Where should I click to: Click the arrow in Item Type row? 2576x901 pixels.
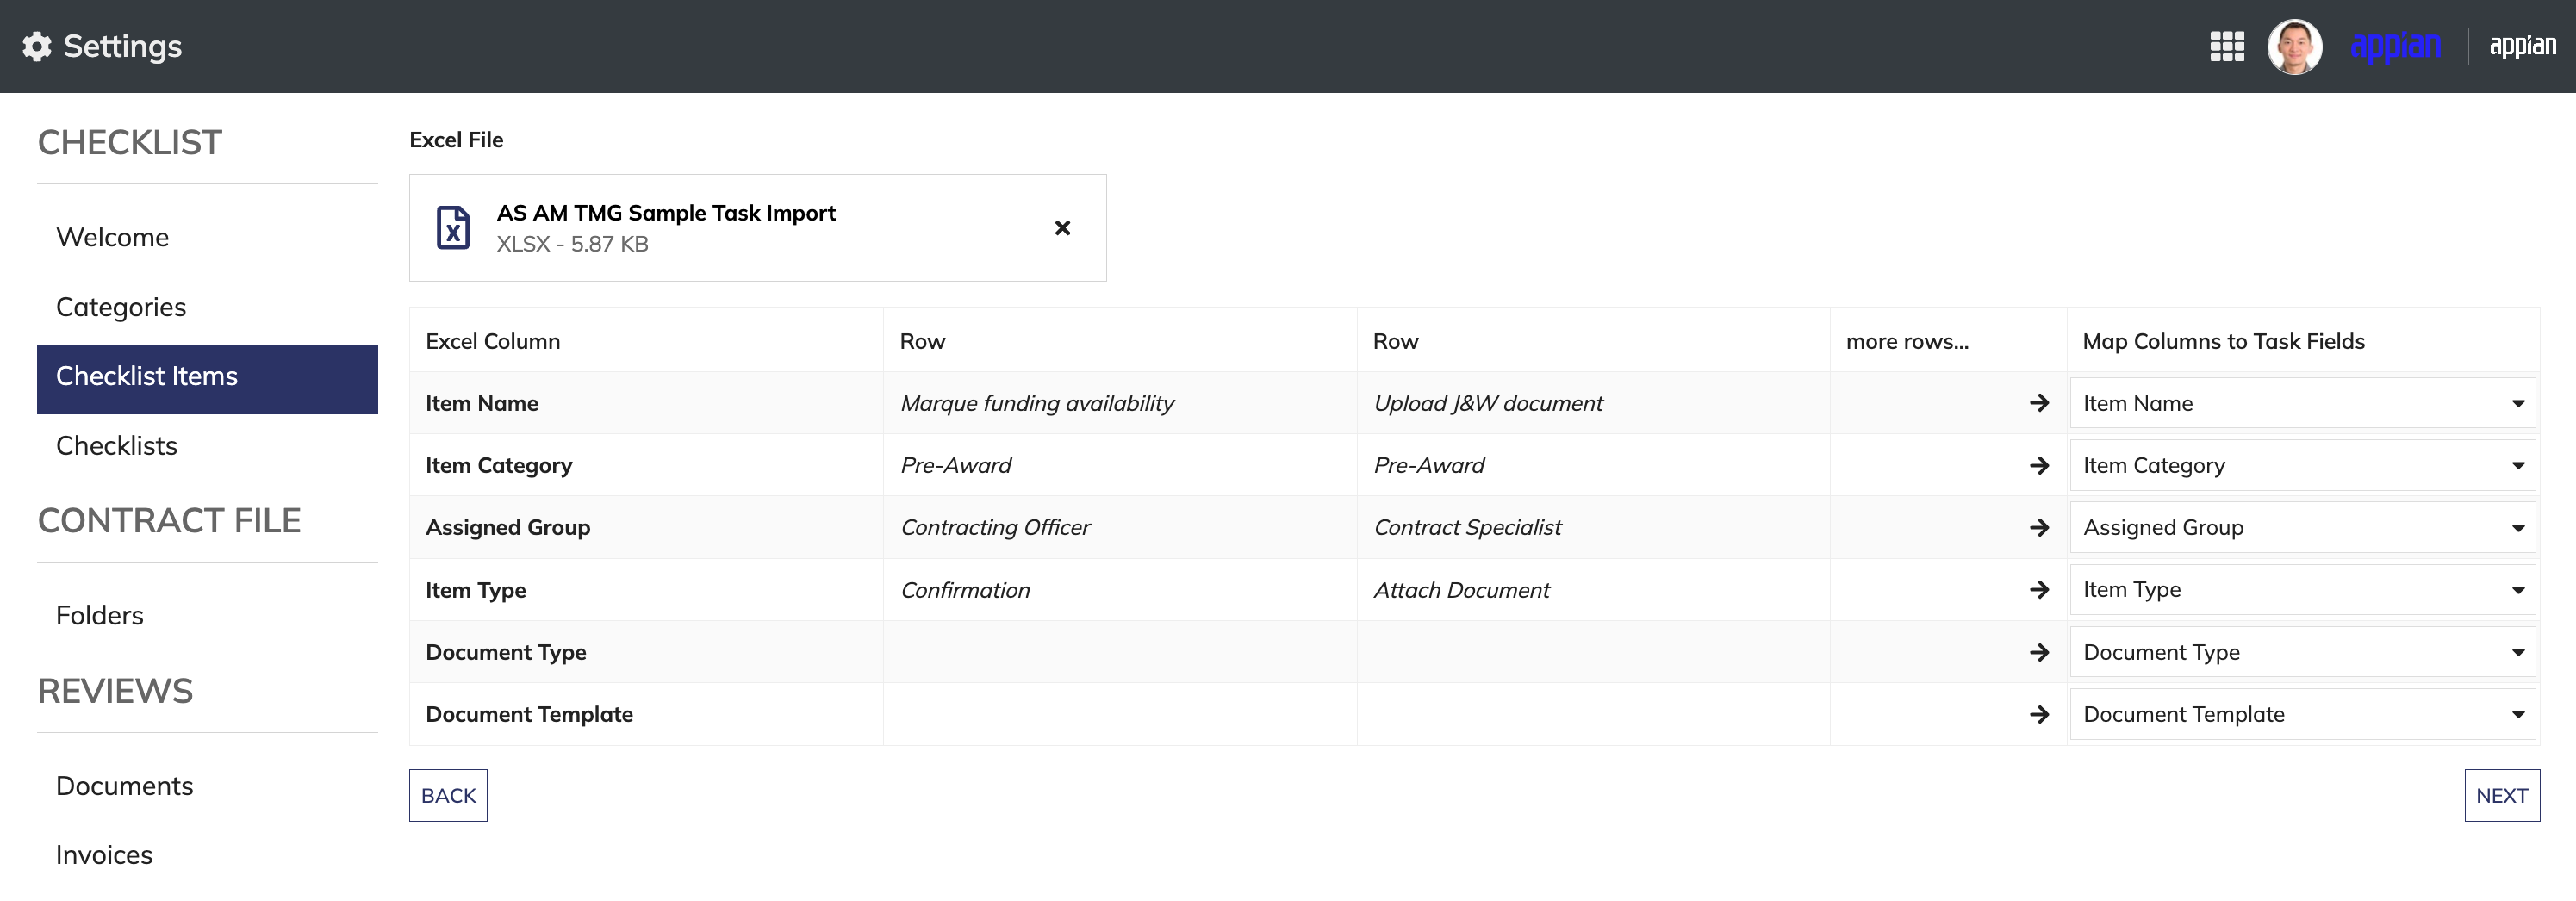[2039, 590]
